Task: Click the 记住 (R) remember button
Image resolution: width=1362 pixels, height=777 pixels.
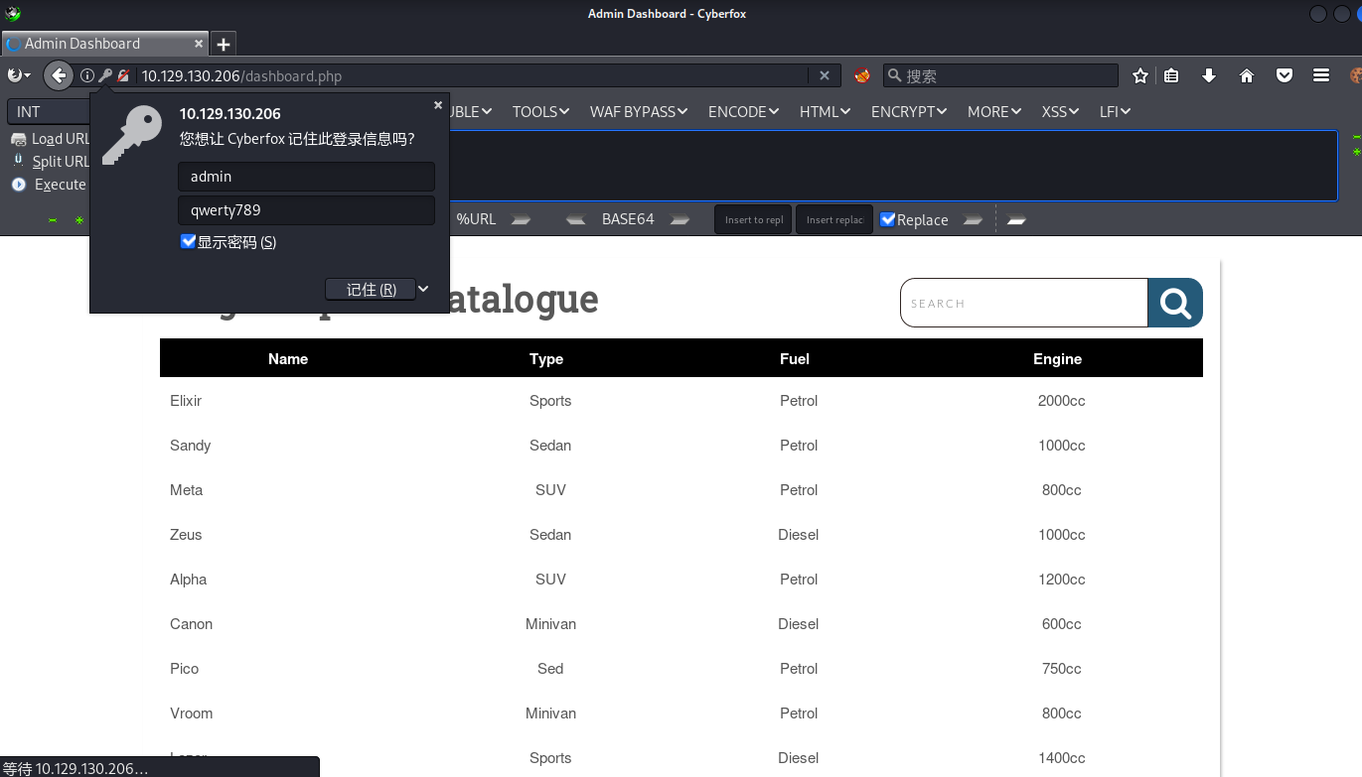Action: [371, 289]
